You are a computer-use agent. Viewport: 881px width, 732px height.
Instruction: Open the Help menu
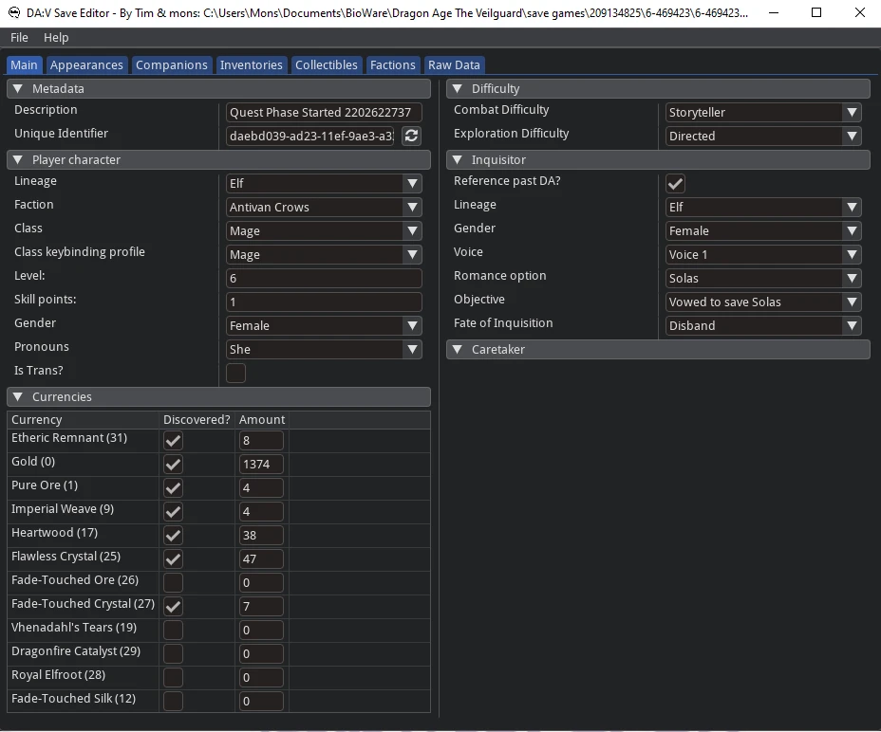point(56,37)
